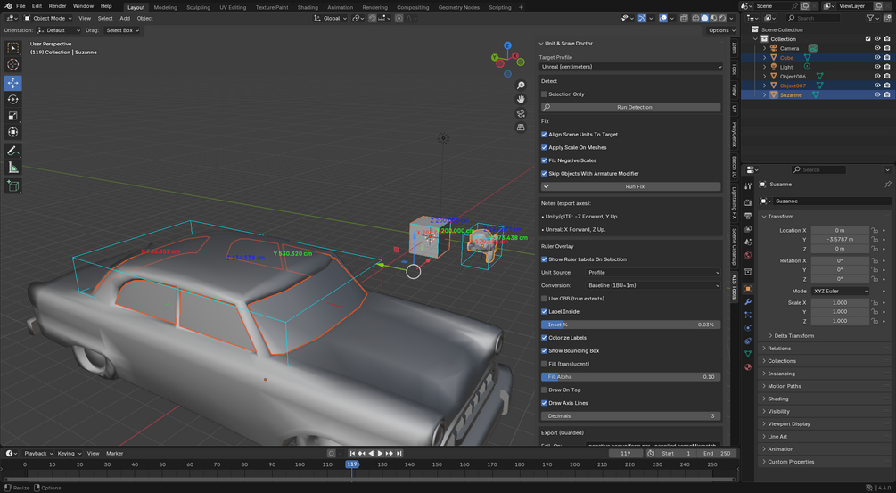Screen dimensions: 896x493
Task: Select the Transform tool
Action: point(13,132)
